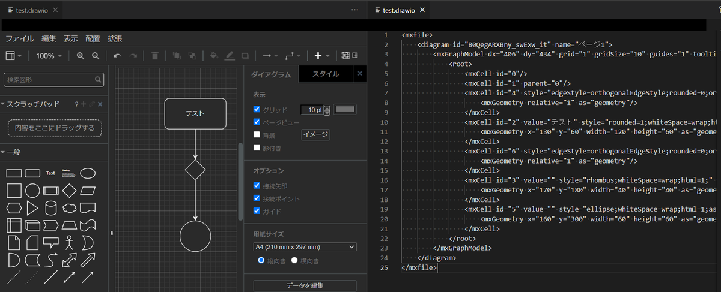Click the line color pencil icon

tap(229, 56)
